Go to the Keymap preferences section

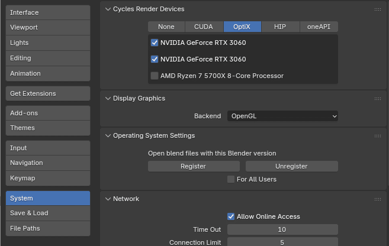click(48, 178)
